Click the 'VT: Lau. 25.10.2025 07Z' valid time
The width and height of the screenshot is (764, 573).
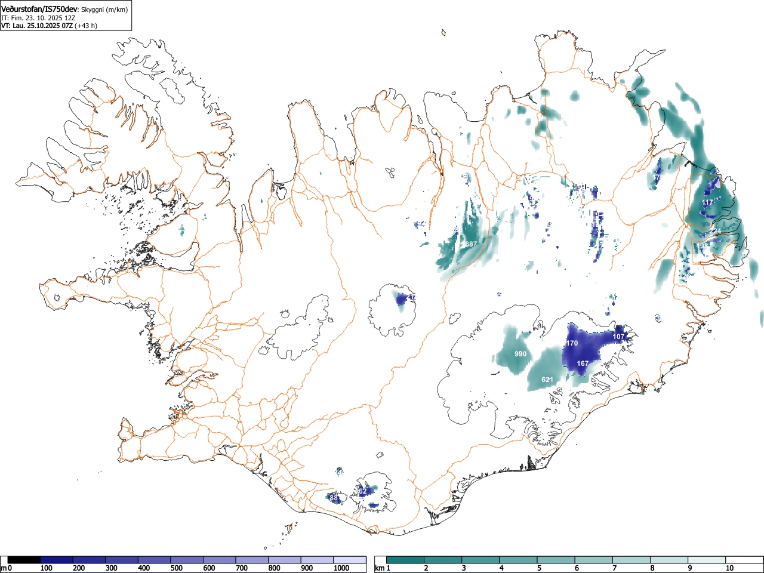point(37,26)
